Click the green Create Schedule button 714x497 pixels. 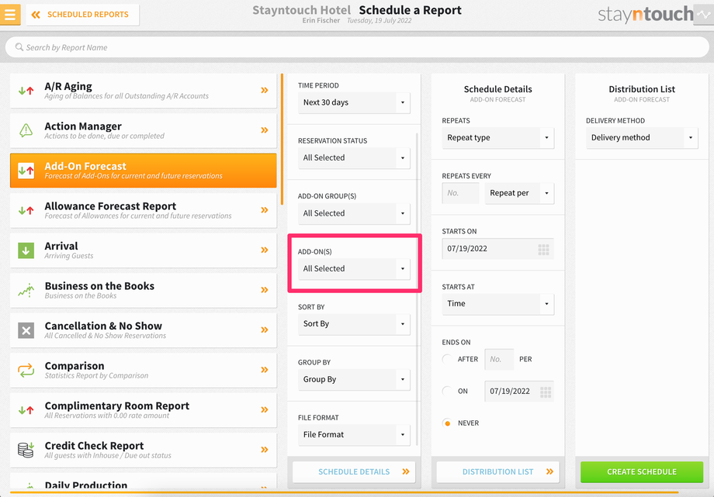click(642, 472)
